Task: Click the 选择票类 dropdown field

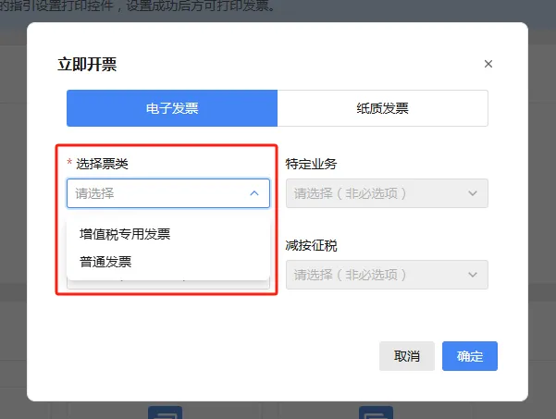Action: point(168,193)
